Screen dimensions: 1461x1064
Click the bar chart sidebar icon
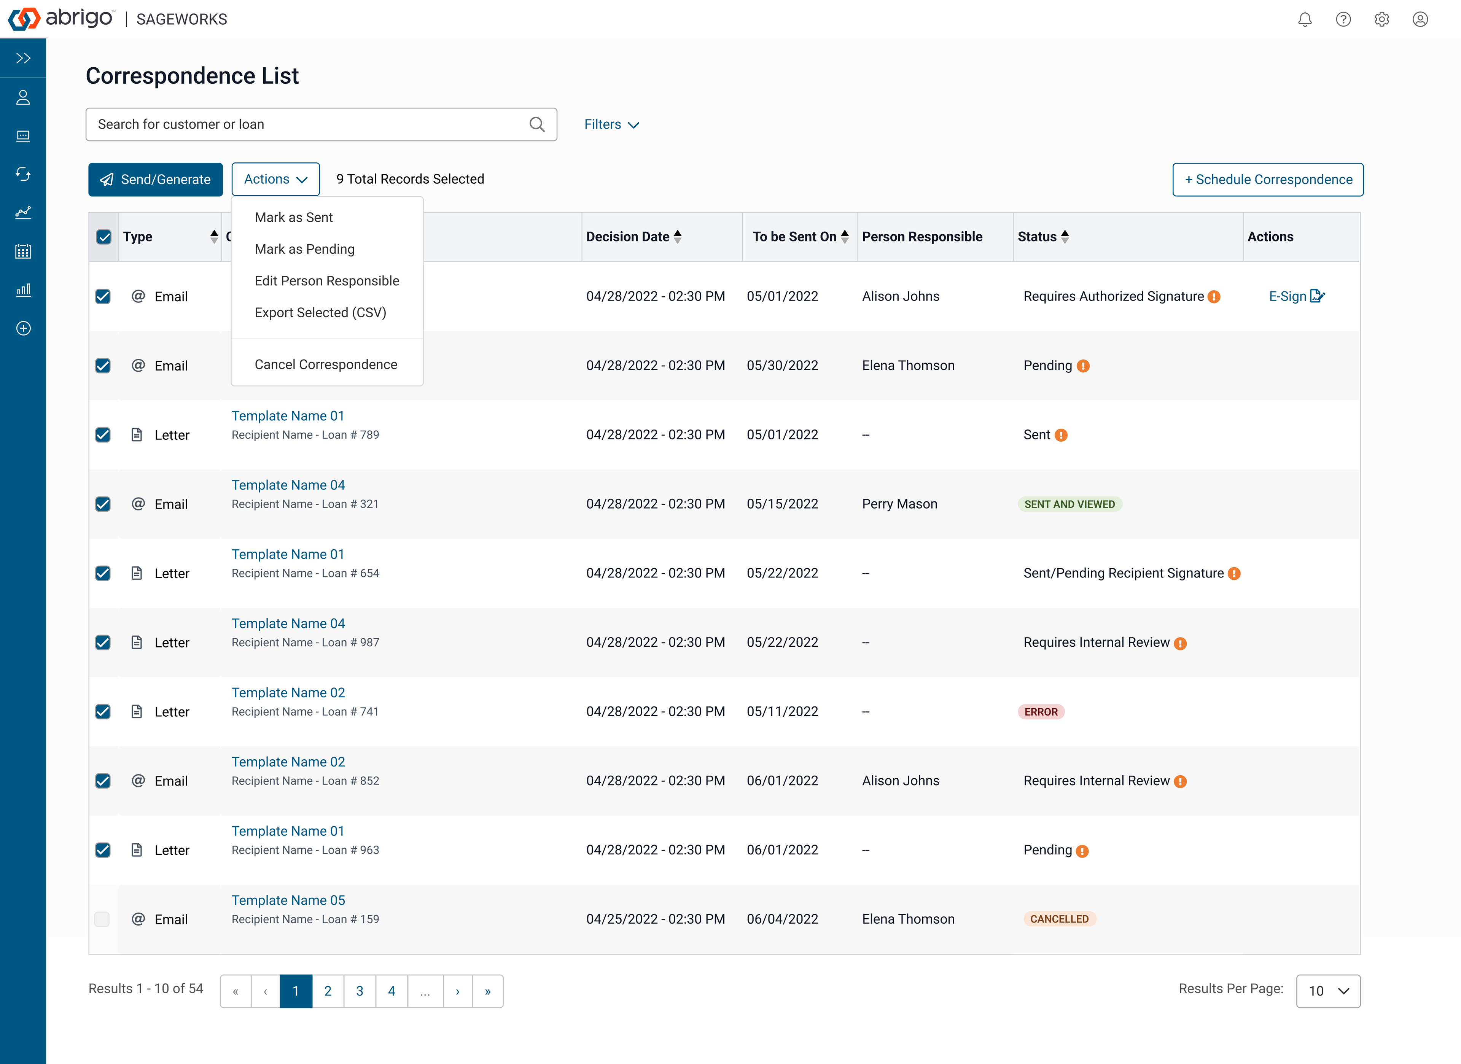point(23,290)
